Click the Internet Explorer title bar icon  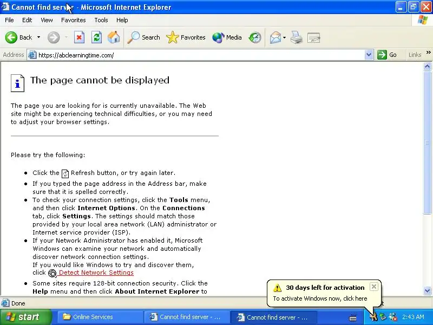5,6
